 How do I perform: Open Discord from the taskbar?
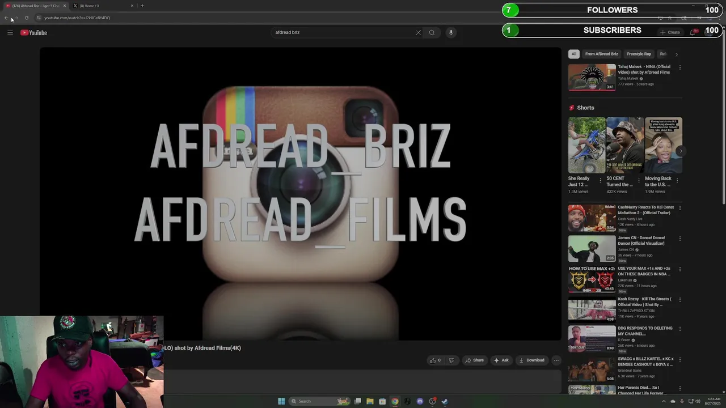[x=420, y=401]
